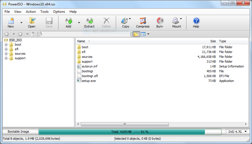Click the blue Help question mark icon

(196, 21)
